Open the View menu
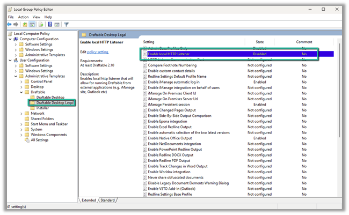 37,17
